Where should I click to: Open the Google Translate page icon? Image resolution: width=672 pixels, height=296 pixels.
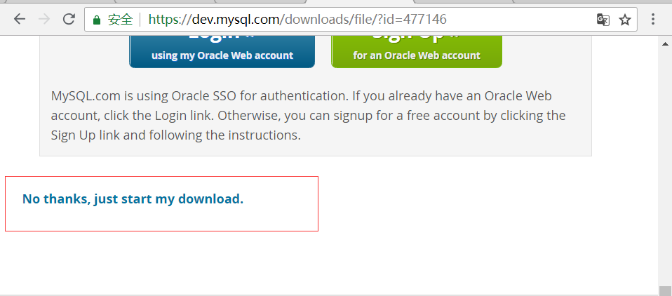tap(603, 20)
